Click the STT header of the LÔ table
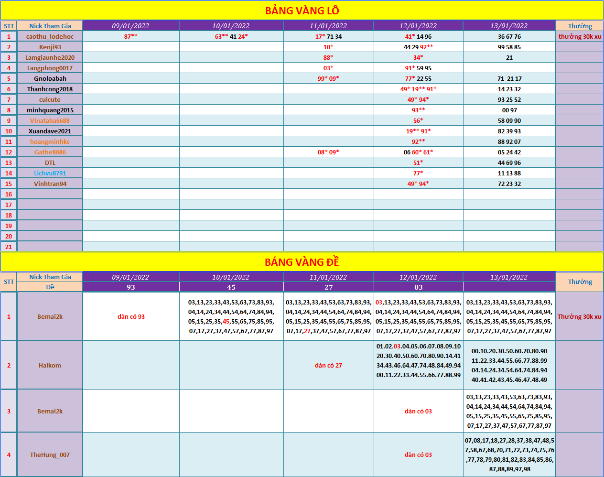Screen dimensions: 604x477 [9, 26]
